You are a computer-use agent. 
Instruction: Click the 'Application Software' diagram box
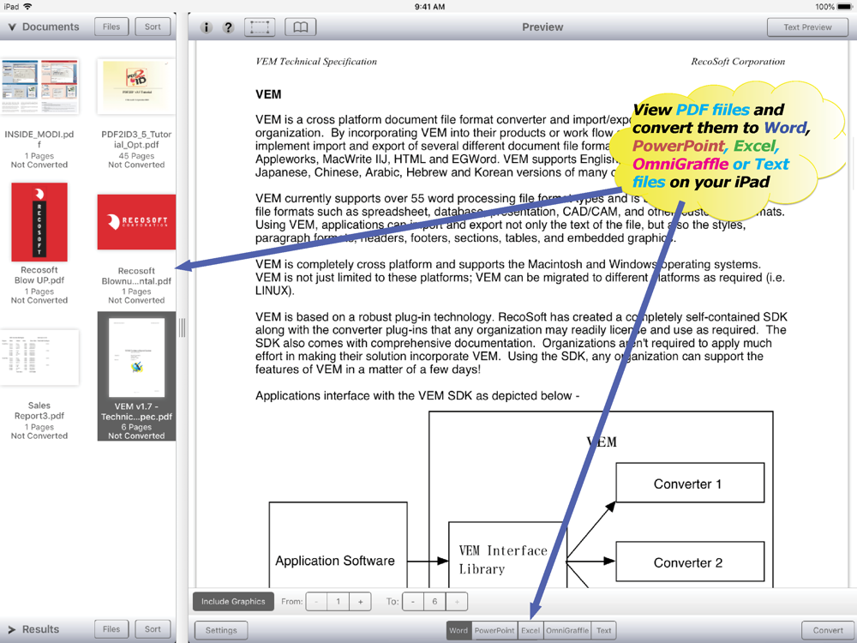(x=338, y=545)
